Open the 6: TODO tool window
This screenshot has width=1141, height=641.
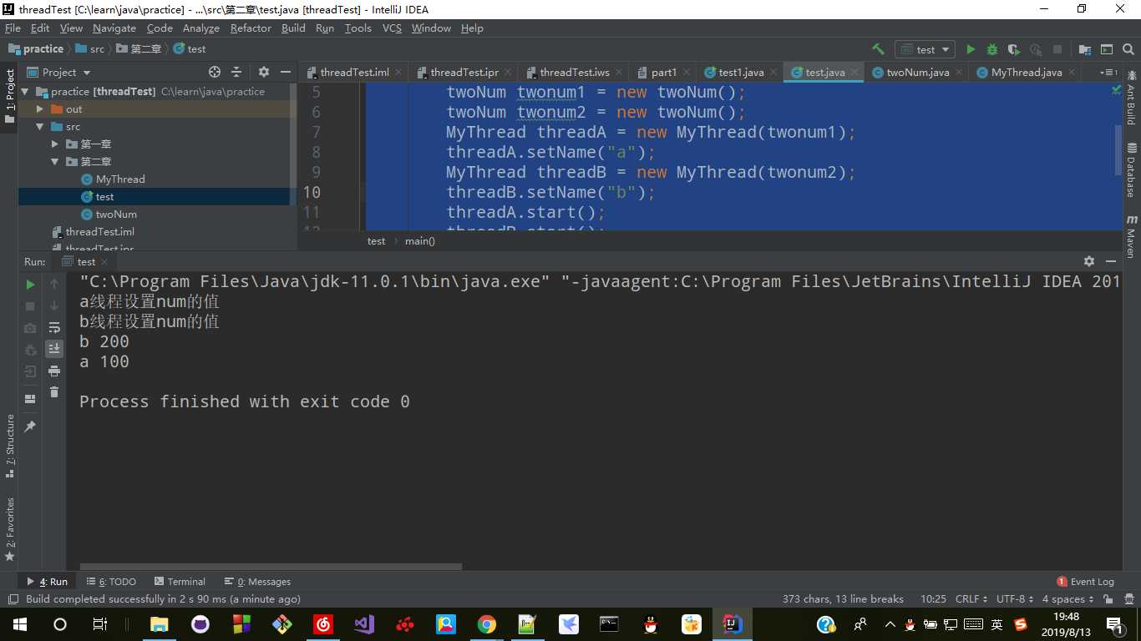(111, 582)
